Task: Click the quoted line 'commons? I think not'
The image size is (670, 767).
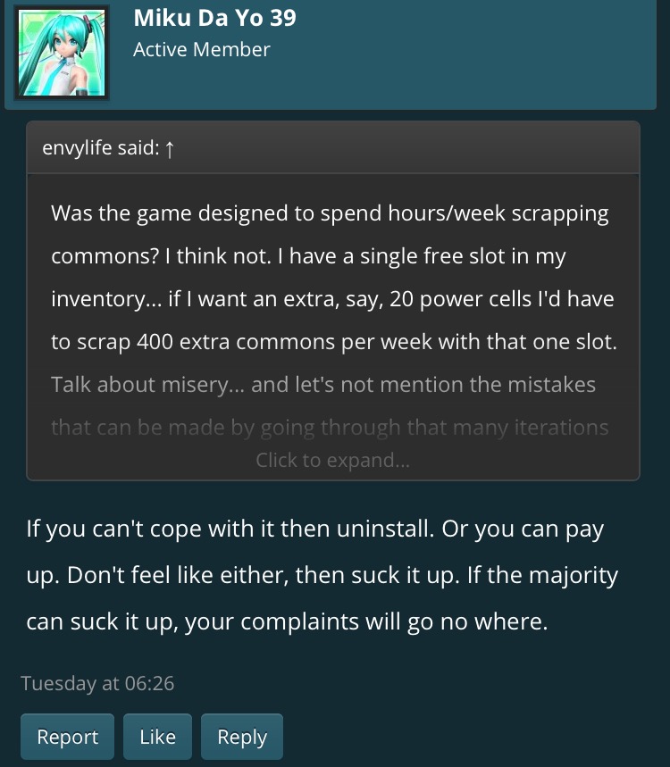Action: tap(308, 257)
